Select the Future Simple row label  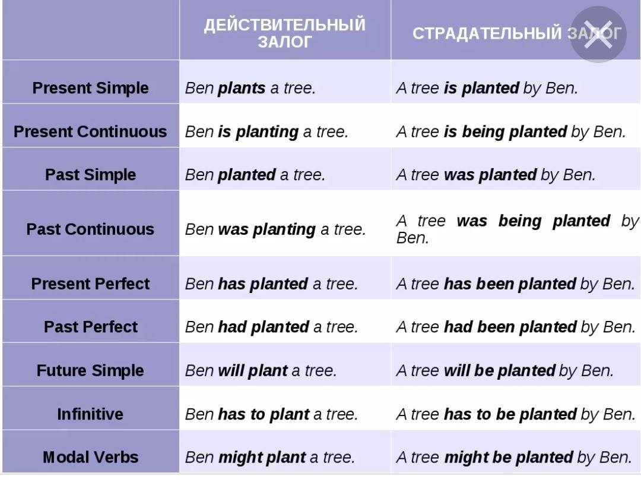point(91,370)
